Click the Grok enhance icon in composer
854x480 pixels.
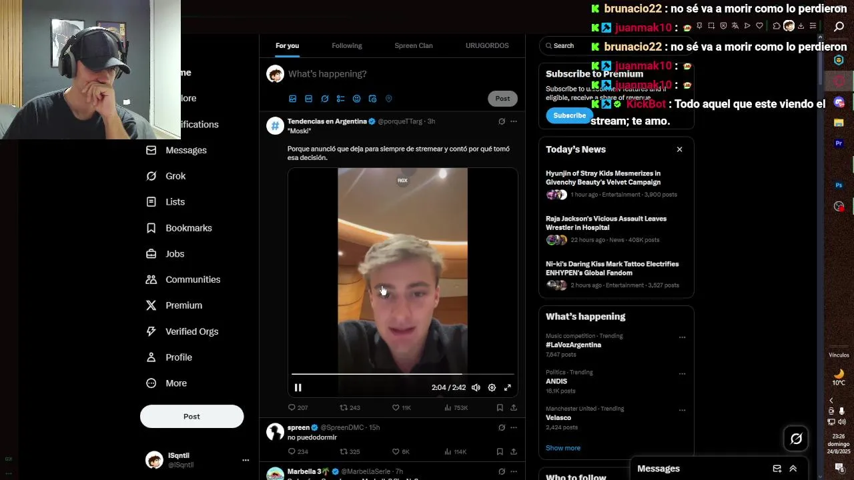click(324, 99)
